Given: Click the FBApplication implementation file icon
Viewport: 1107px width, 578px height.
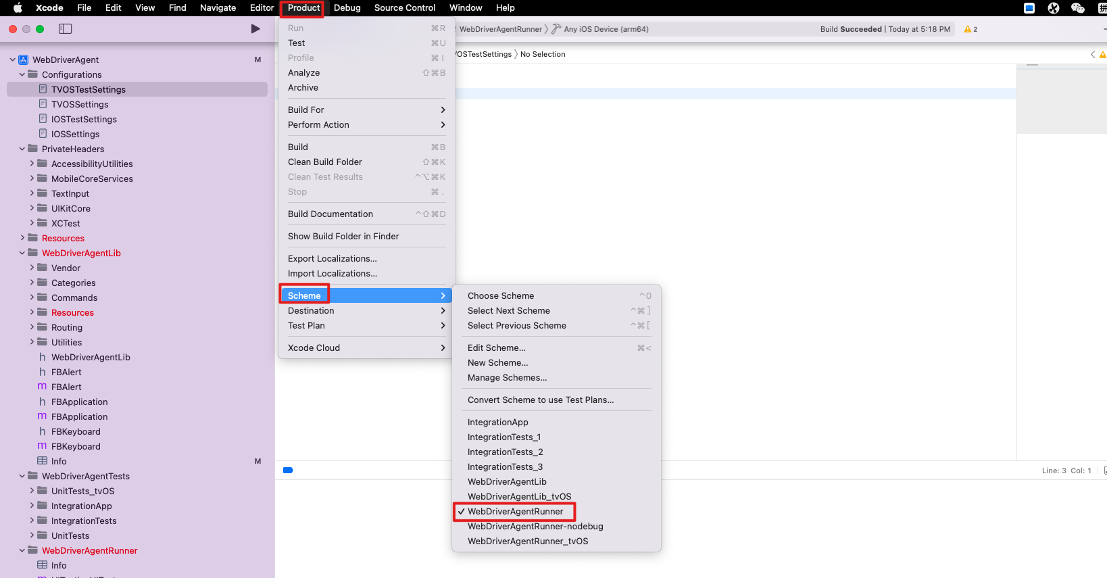Looking at the screenshot, I should coord(43,416).
